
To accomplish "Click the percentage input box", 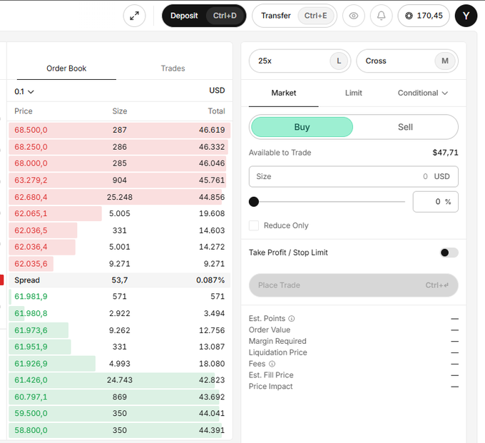I will [436, 202].
